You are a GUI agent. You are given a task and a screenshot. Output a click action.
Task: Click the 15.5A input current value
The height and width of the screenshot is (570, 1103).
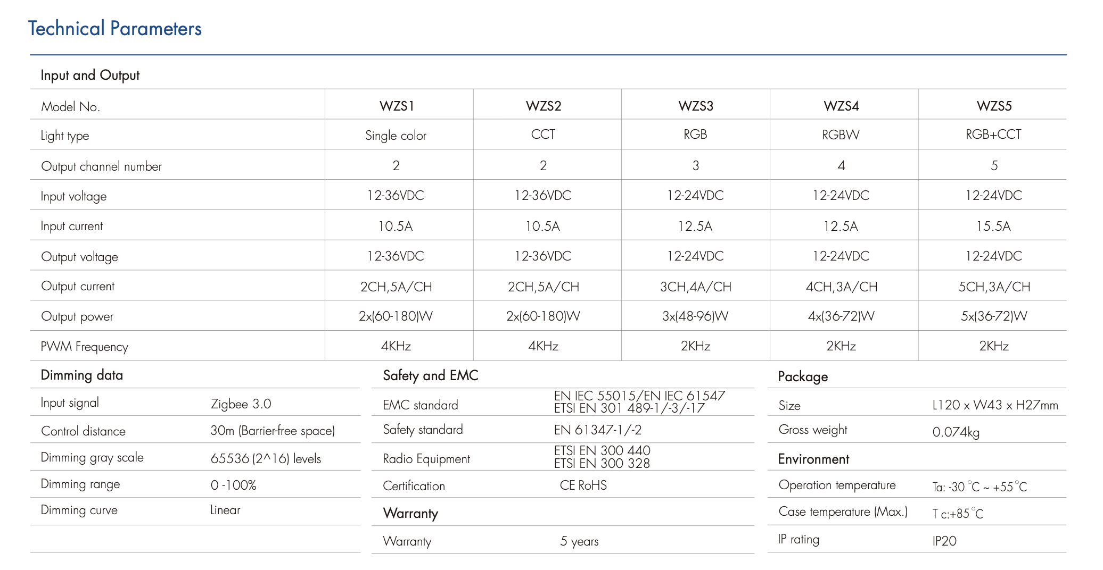(993, 226)
